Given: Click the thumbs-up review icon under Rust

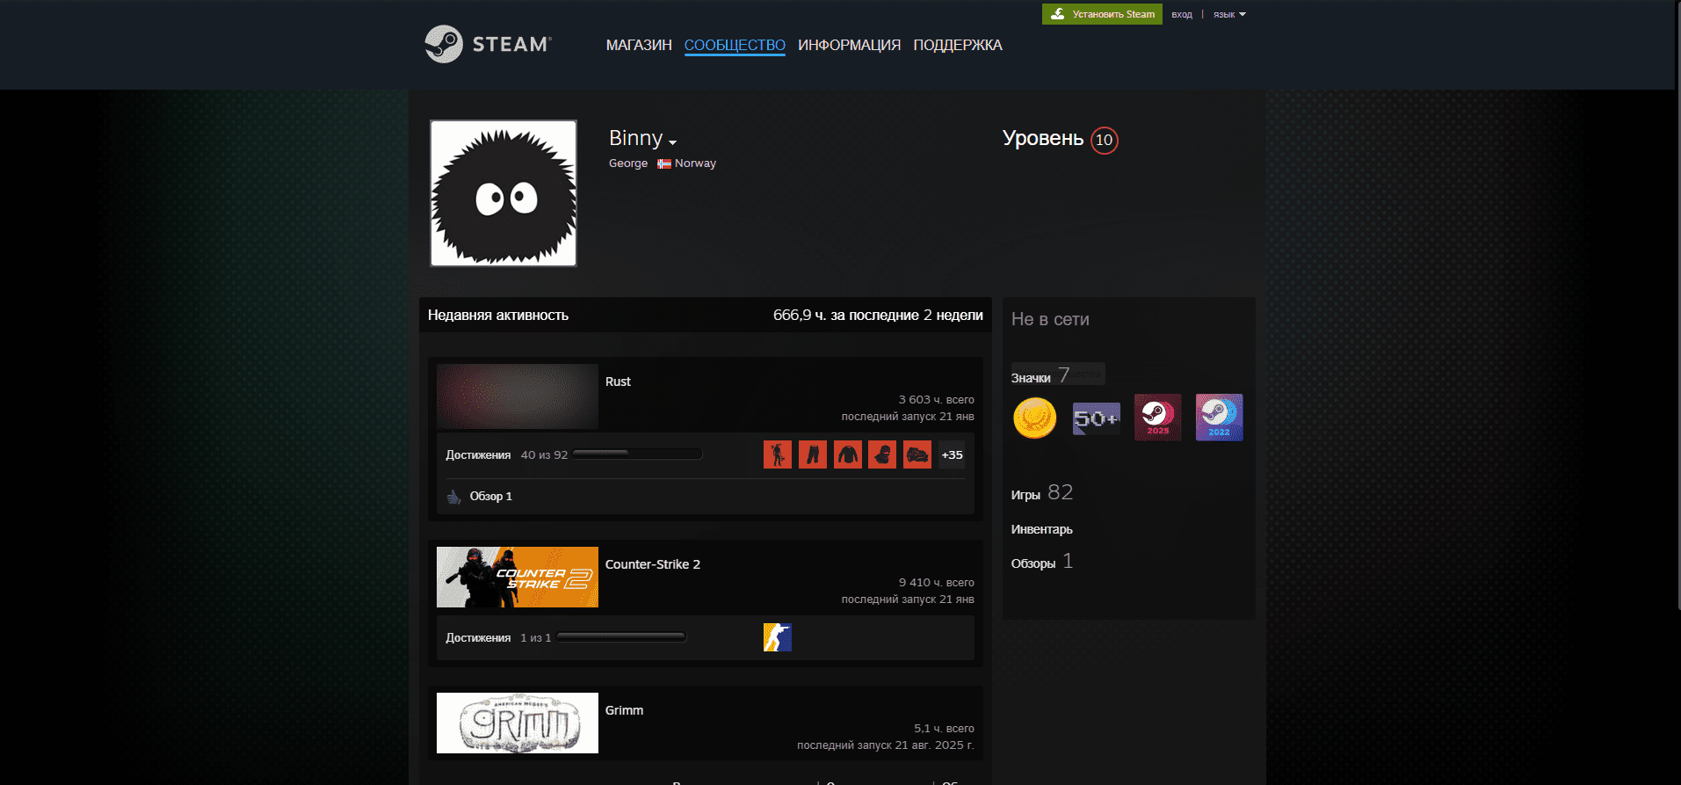Looking at the screenshot, I should click(453, 497).
